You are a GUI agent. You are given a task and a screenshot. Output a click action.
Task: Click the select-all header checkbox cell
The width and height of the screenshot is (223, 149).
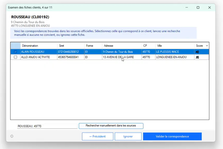[x=16, y=46]
